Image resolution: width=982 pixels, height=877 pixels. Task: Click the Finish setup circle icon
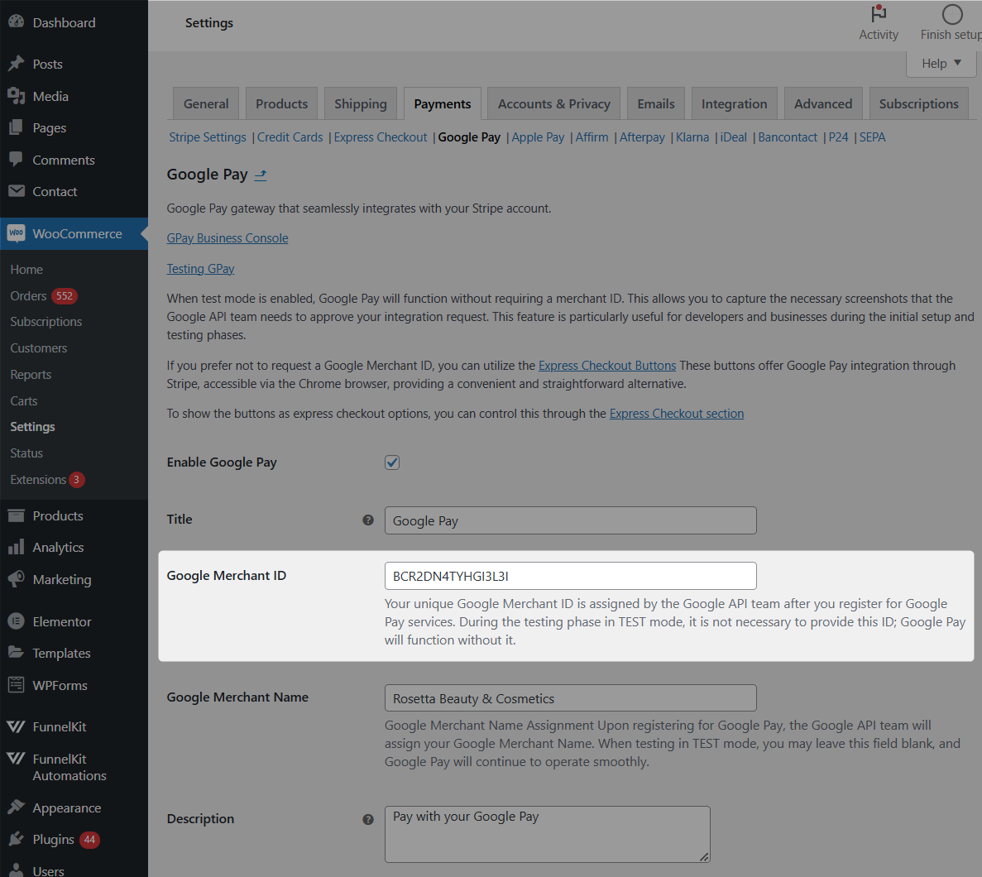tap(952, 14)
